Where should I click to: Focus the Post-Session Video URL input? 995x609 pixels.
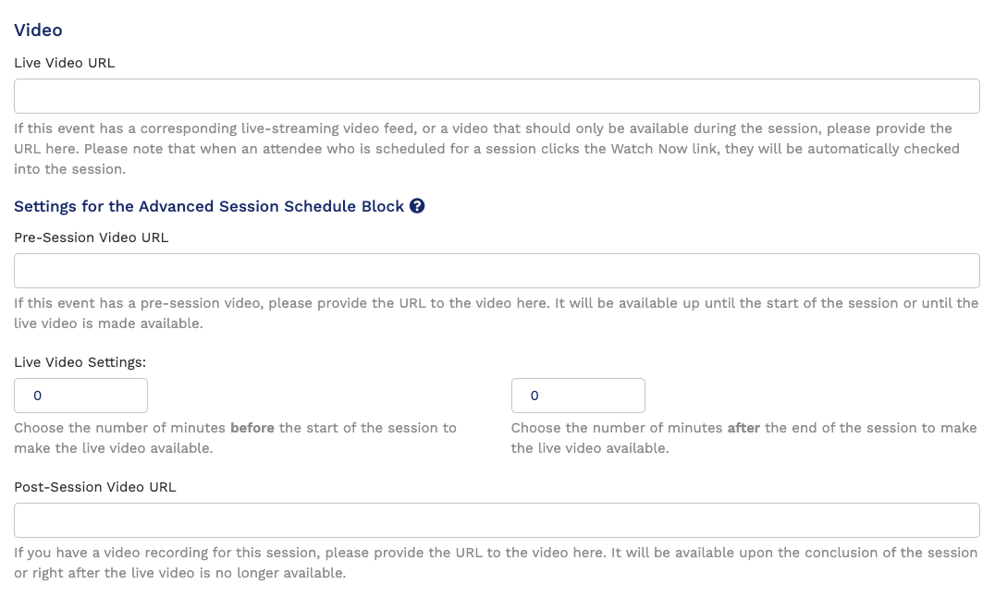coord(497,519)
